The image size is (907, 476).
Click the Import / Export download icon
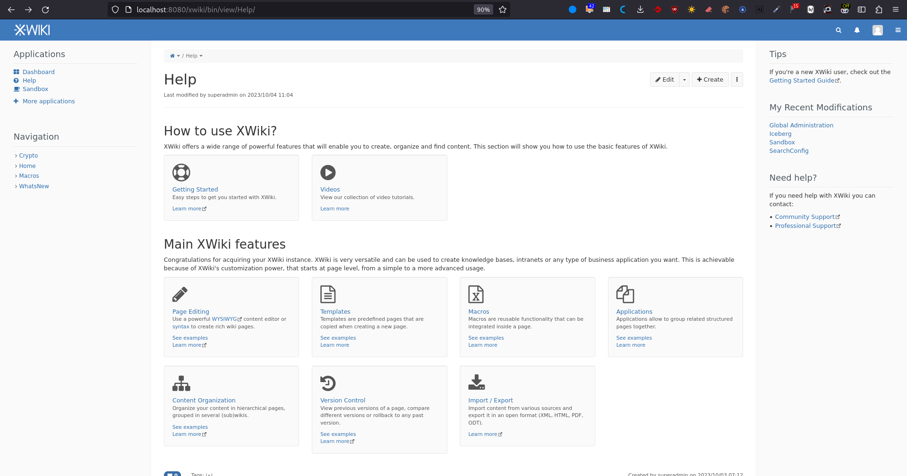[477, 382]
